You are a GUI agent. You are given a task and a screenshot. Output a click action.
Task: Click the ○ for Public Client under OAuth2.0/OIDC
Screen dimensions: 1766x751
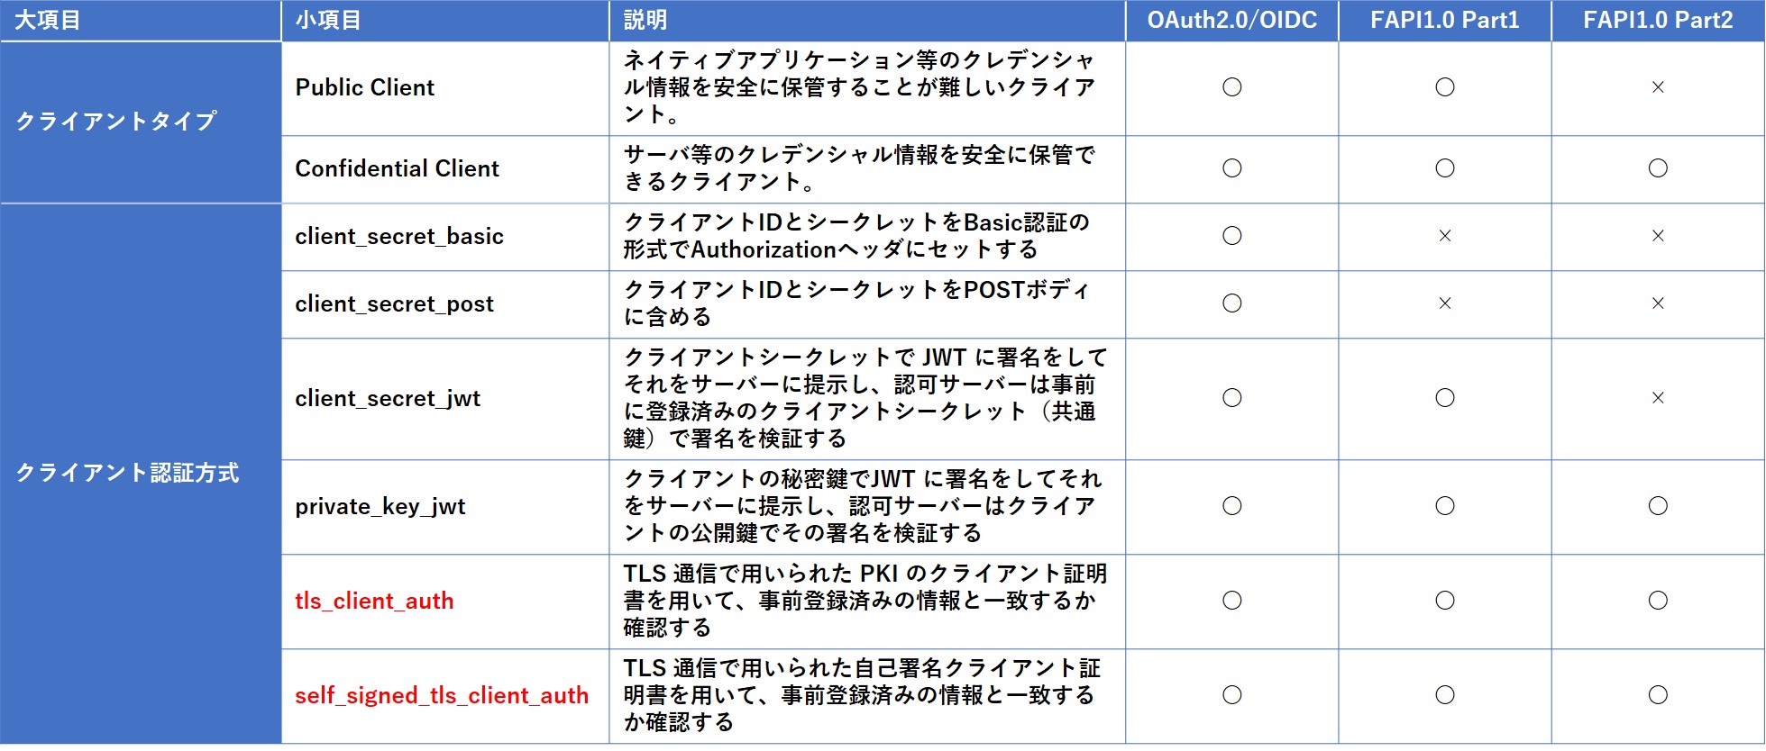click(x=1231, y=87)
